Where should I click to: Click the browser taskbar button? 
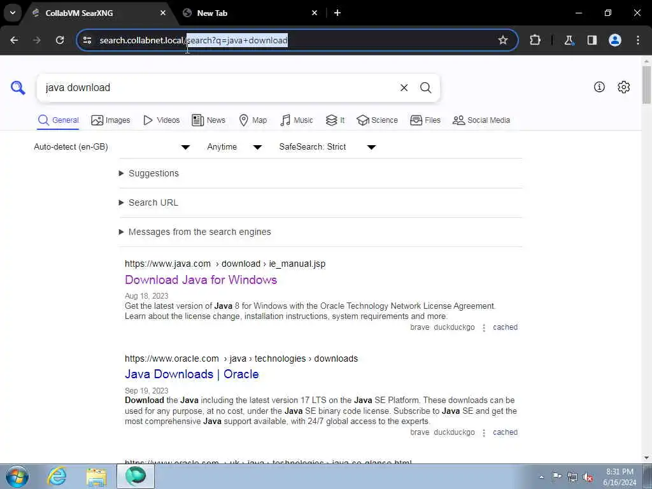(x=136, y=476)
